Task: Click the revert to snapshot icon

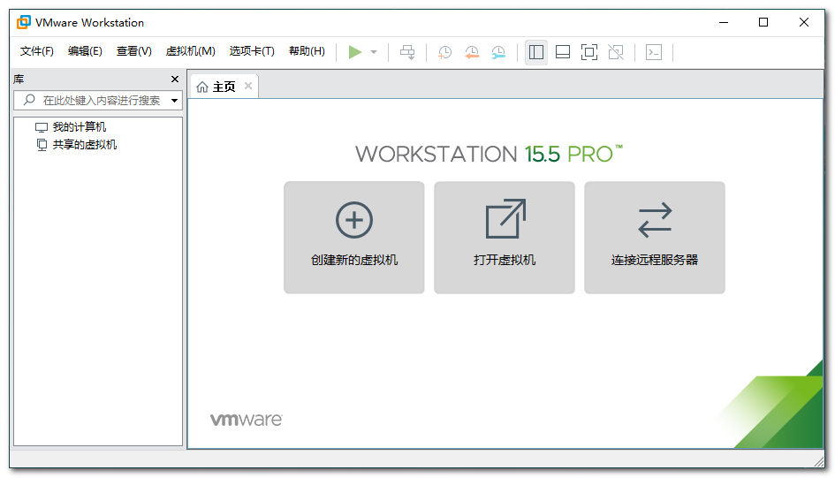Action: pos(472,52)
